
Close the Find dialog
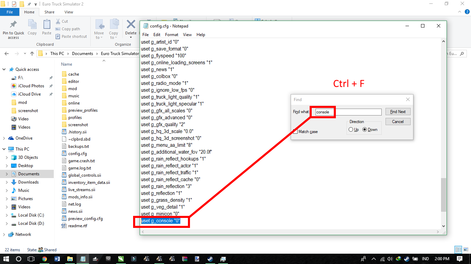(x=408, y=99)
